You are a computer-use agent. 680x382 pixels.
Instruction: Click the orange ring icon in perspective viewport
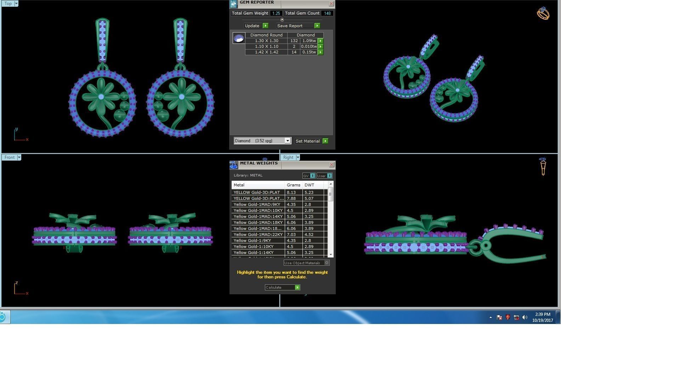click(x=543, y=13)
